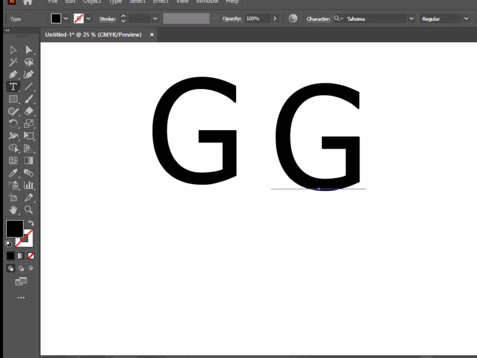Apply Gradient mode button
477x358 pixels.
click(x=21, y=256)
